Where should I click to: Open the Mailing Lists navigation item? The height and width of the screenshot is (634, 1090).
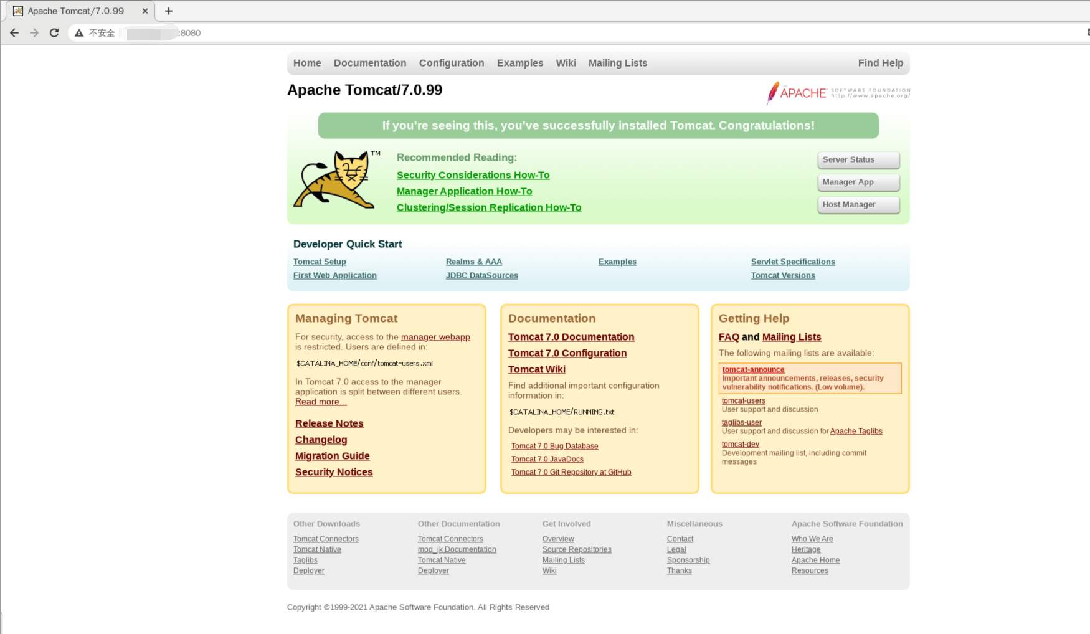(618, 63)
